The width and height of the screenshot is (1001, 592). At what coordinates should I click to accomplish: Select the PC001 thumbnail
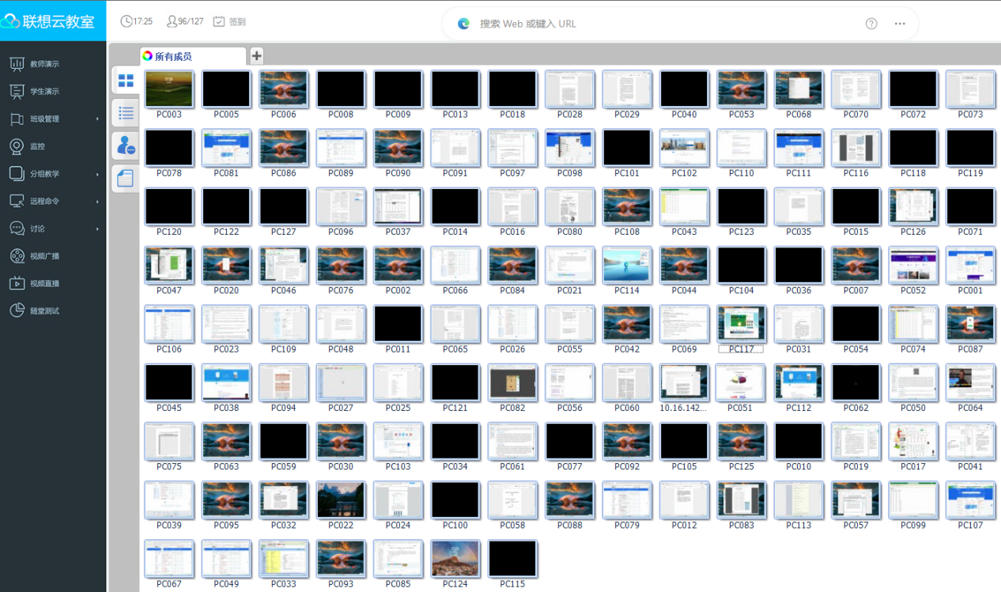(970, 266)
